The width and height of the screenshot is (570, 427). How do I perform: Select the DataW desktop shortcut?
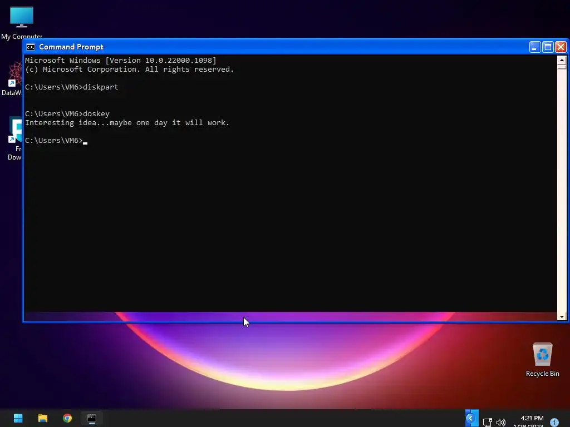pyautogui.click(x=12, y=79)
